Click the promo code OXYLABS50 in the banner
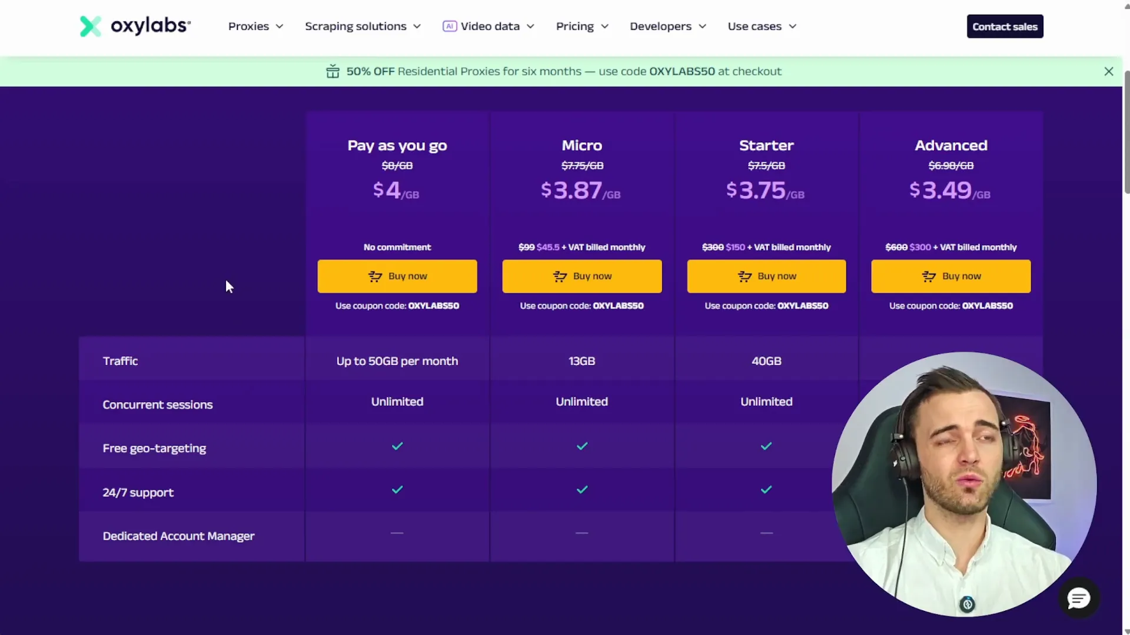This screenshot has height=635, width=1130. pyautogui.click(x=682, y=71)
